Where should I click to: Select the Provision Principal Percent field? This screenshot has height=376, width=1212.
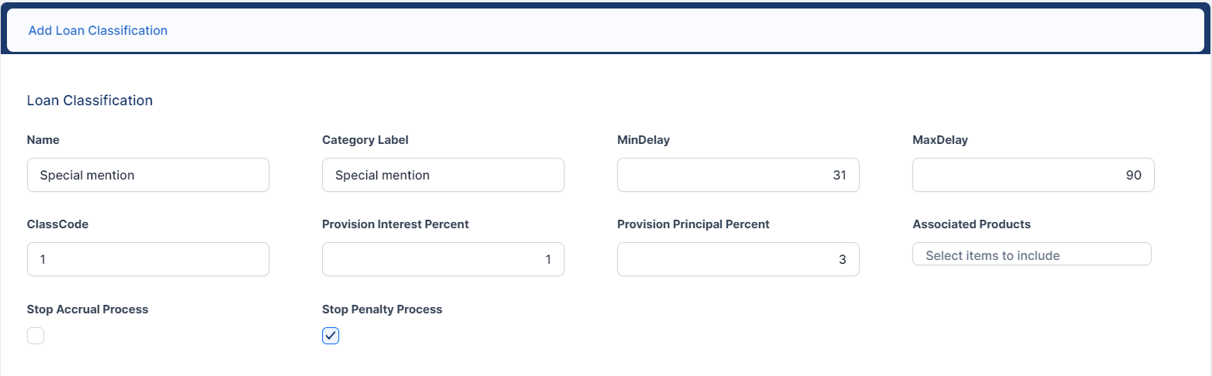[x=738, y=259]
